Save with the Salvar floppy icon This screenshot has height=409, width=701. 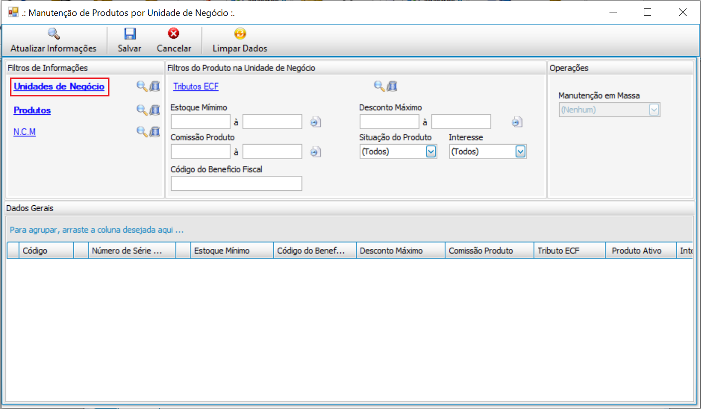click(x=130, y=34)
